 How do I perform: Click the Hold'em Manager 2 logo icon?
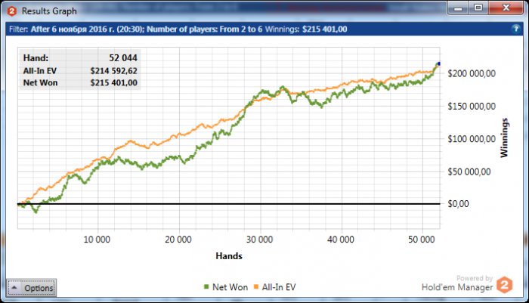pos(504,285)
